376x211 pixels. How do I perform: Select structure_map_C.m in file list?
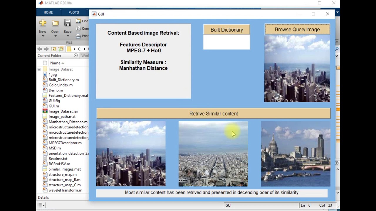coord(65,185)
